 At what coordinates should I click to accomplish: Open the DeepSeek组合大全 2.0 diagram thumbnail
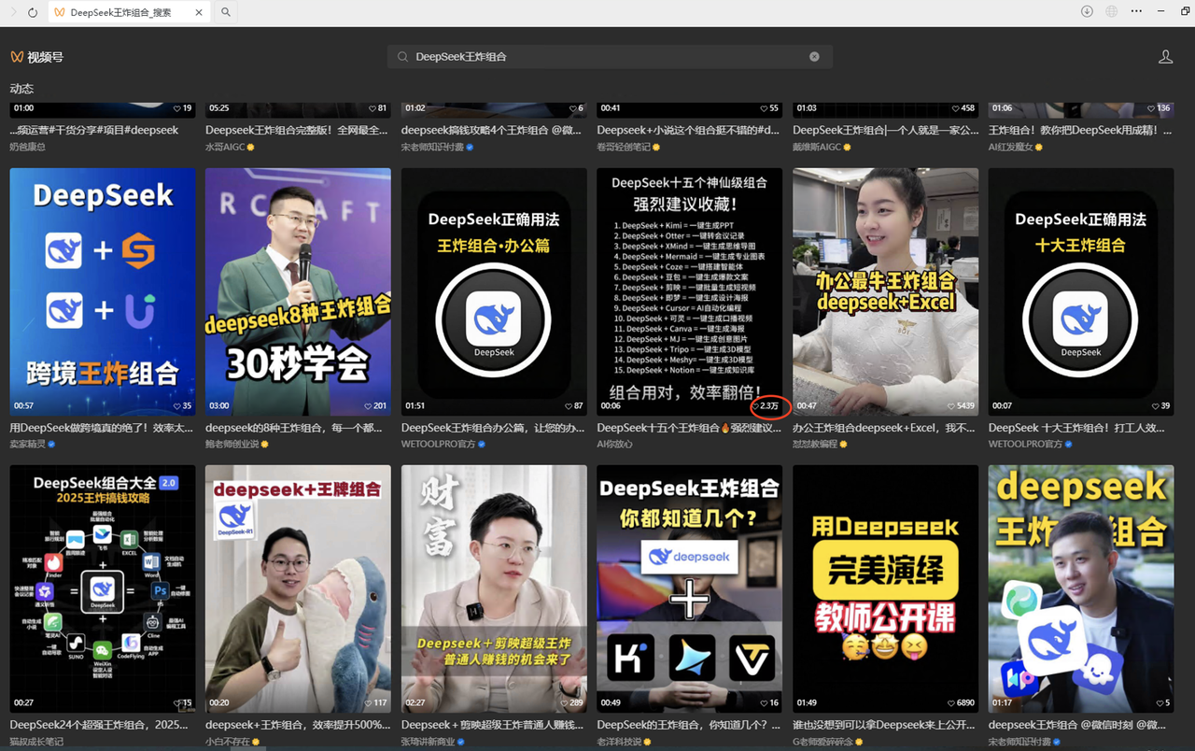coord(103,588)
